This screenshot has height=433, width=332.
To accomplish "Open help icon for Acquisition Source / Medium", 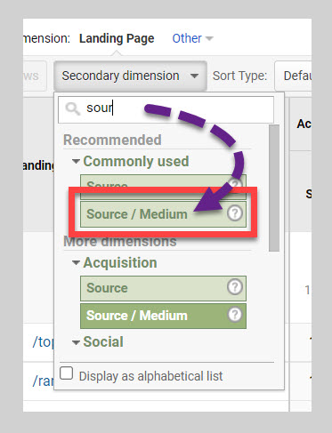I will coord(235,315).
